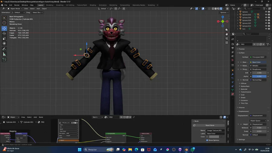This screenshot has height=153, width=272.
Task: Open the Object Mode dropdown
Action: (x=15, y=8)
